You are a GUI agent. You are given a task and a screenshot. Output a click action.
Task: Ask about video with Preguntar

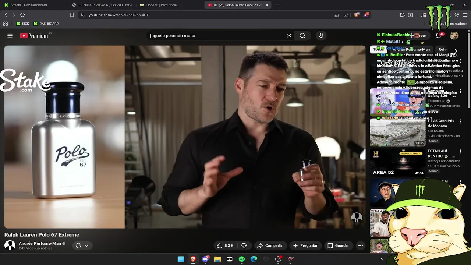(305, 245)
